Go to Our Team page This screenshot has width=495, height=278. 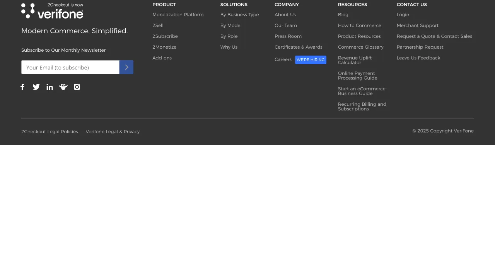pos(286,25)
